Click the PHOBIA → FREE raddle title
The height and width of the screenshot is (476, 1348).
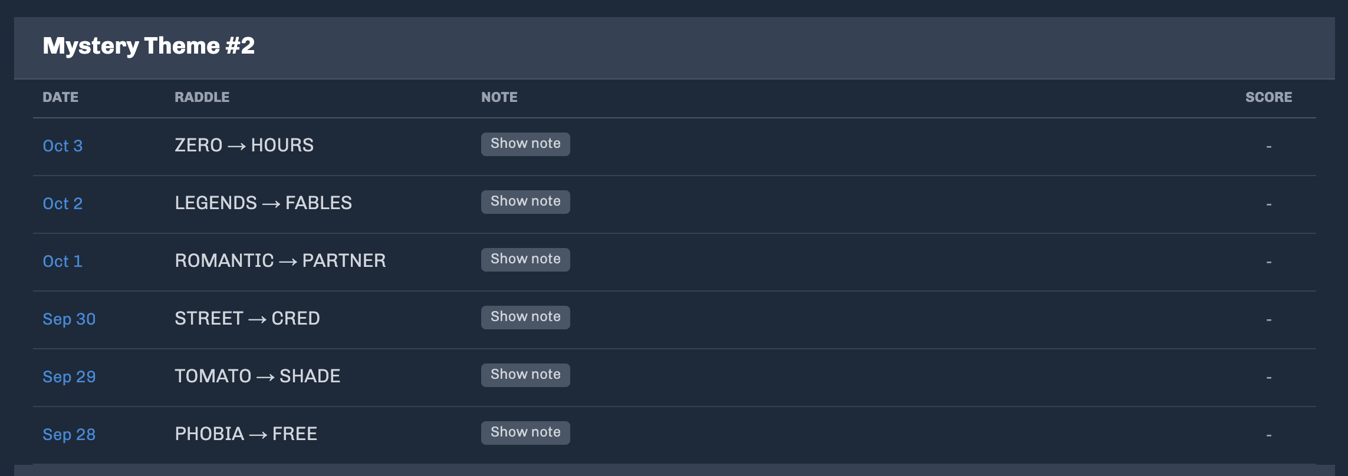tap(246, 434)
